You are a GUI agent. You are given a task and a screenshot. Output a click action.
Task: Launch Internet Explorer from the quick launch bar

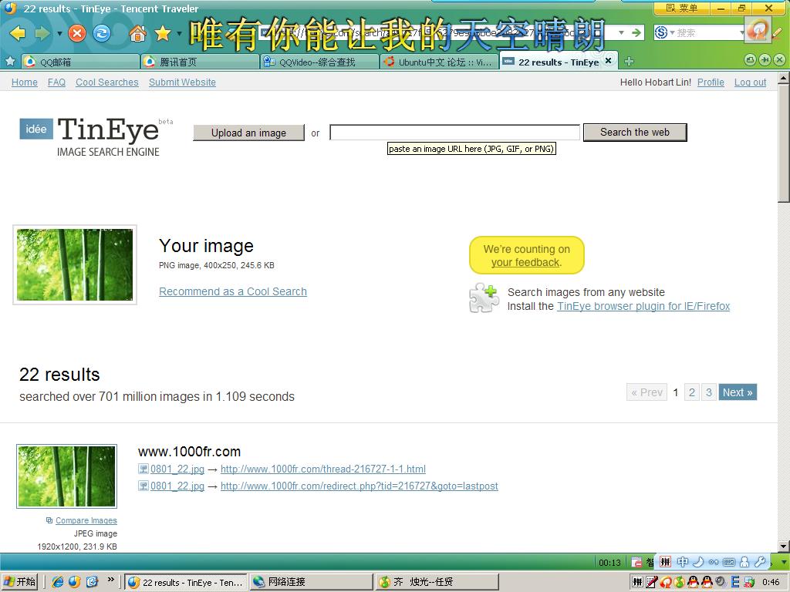coord(58,582)
